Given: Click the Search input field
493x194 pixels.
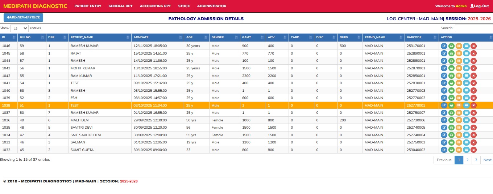Looking at the screenshot, I should (473, 28).
